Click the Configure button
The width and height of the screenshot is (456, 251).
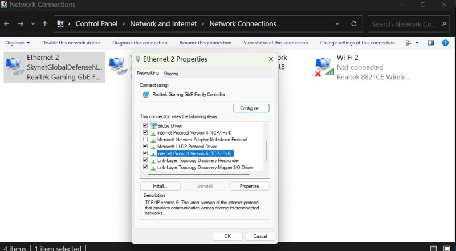[251, 108]
